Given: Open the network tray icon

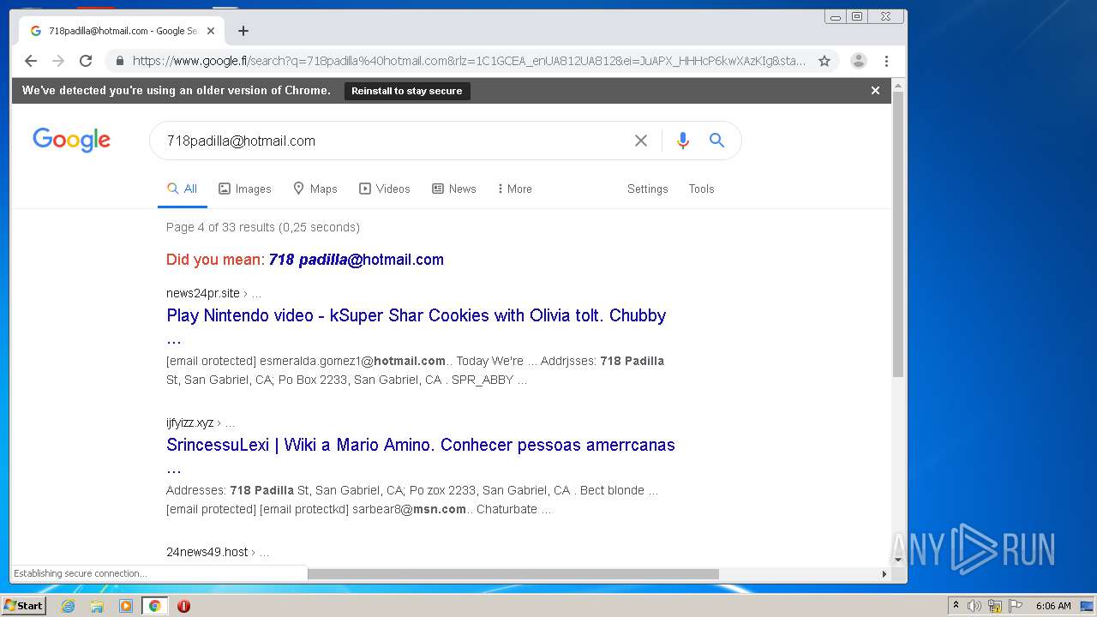Looking at the screenshot, I should click(x=995, y=606).
